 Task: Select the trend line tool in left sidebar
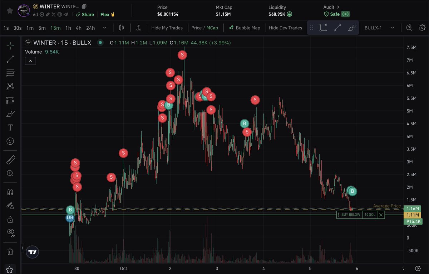(x=10, y=59)
